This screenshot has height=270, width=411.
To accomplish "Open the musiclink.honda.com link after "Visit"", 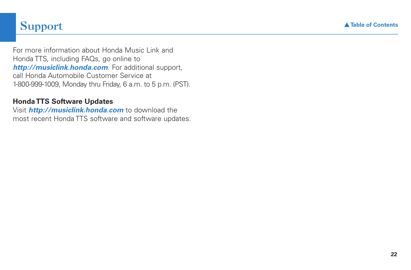I will click(76, 110).
